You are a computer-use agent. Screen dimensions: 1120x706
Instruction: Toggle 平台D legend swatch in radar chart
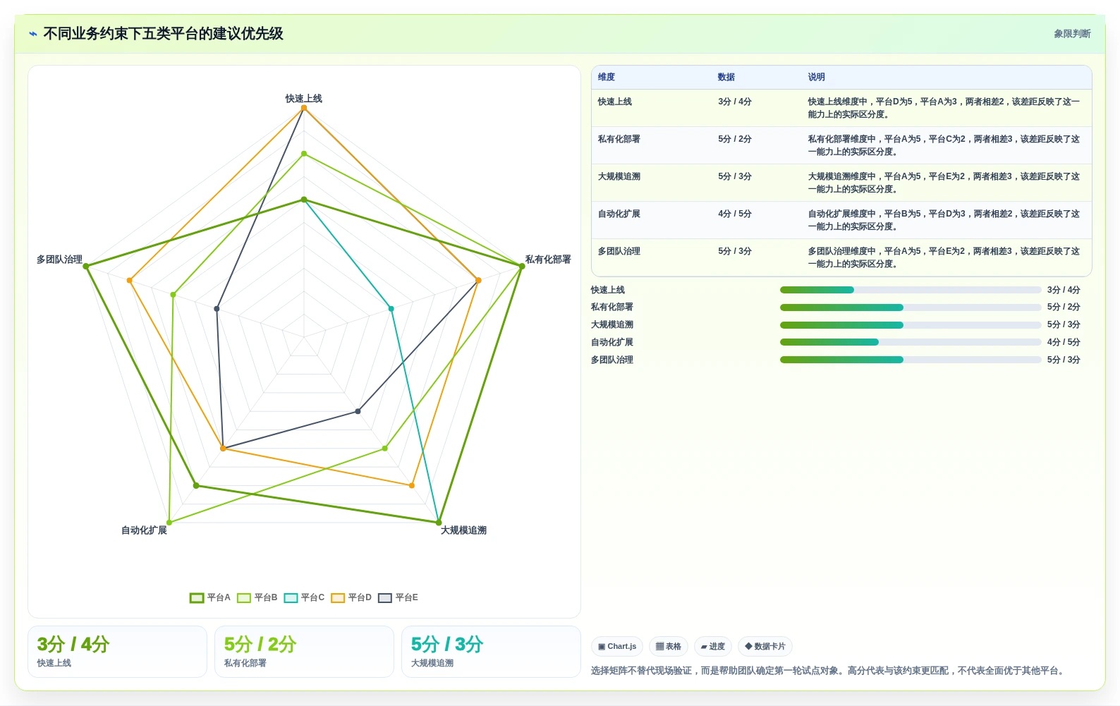[x=338, y=598]
